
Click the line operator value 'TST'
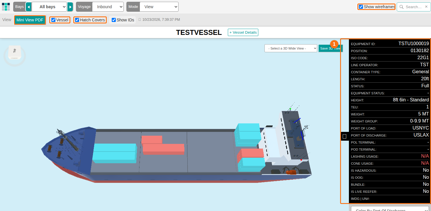coord(425,65)
